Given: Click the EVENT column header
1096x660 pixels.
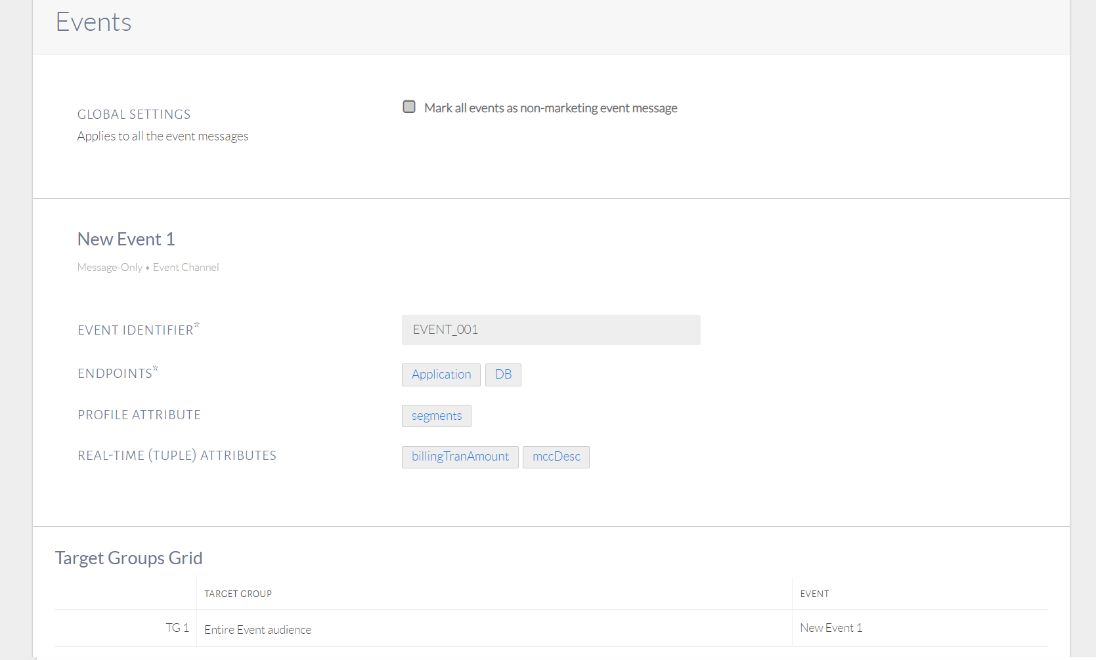Looking at the screenshot, I should pos(814,594).
